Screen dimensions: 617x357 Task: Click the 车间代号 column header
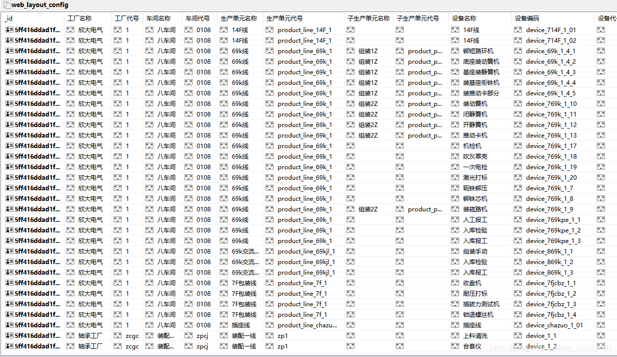click(200, 19)
